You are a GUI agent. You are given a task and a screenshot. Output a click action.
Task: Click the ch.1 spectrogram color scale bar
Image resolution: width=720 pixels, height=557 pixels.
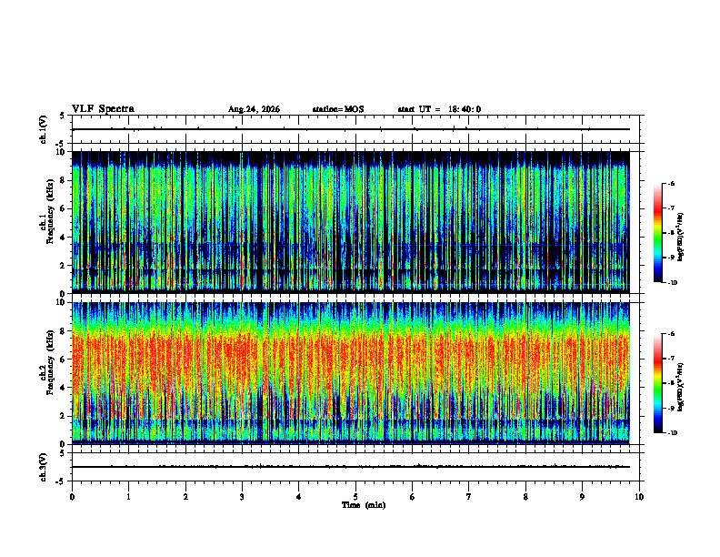click(657, 233)
